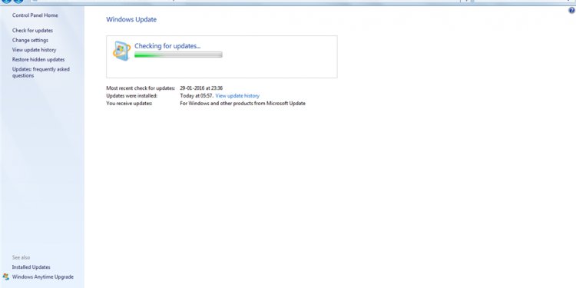Image resolution: width=576 pixels, height=288 pixels.
Task: Click Check for updates in sidebar
Action: [x=32, y=31]
